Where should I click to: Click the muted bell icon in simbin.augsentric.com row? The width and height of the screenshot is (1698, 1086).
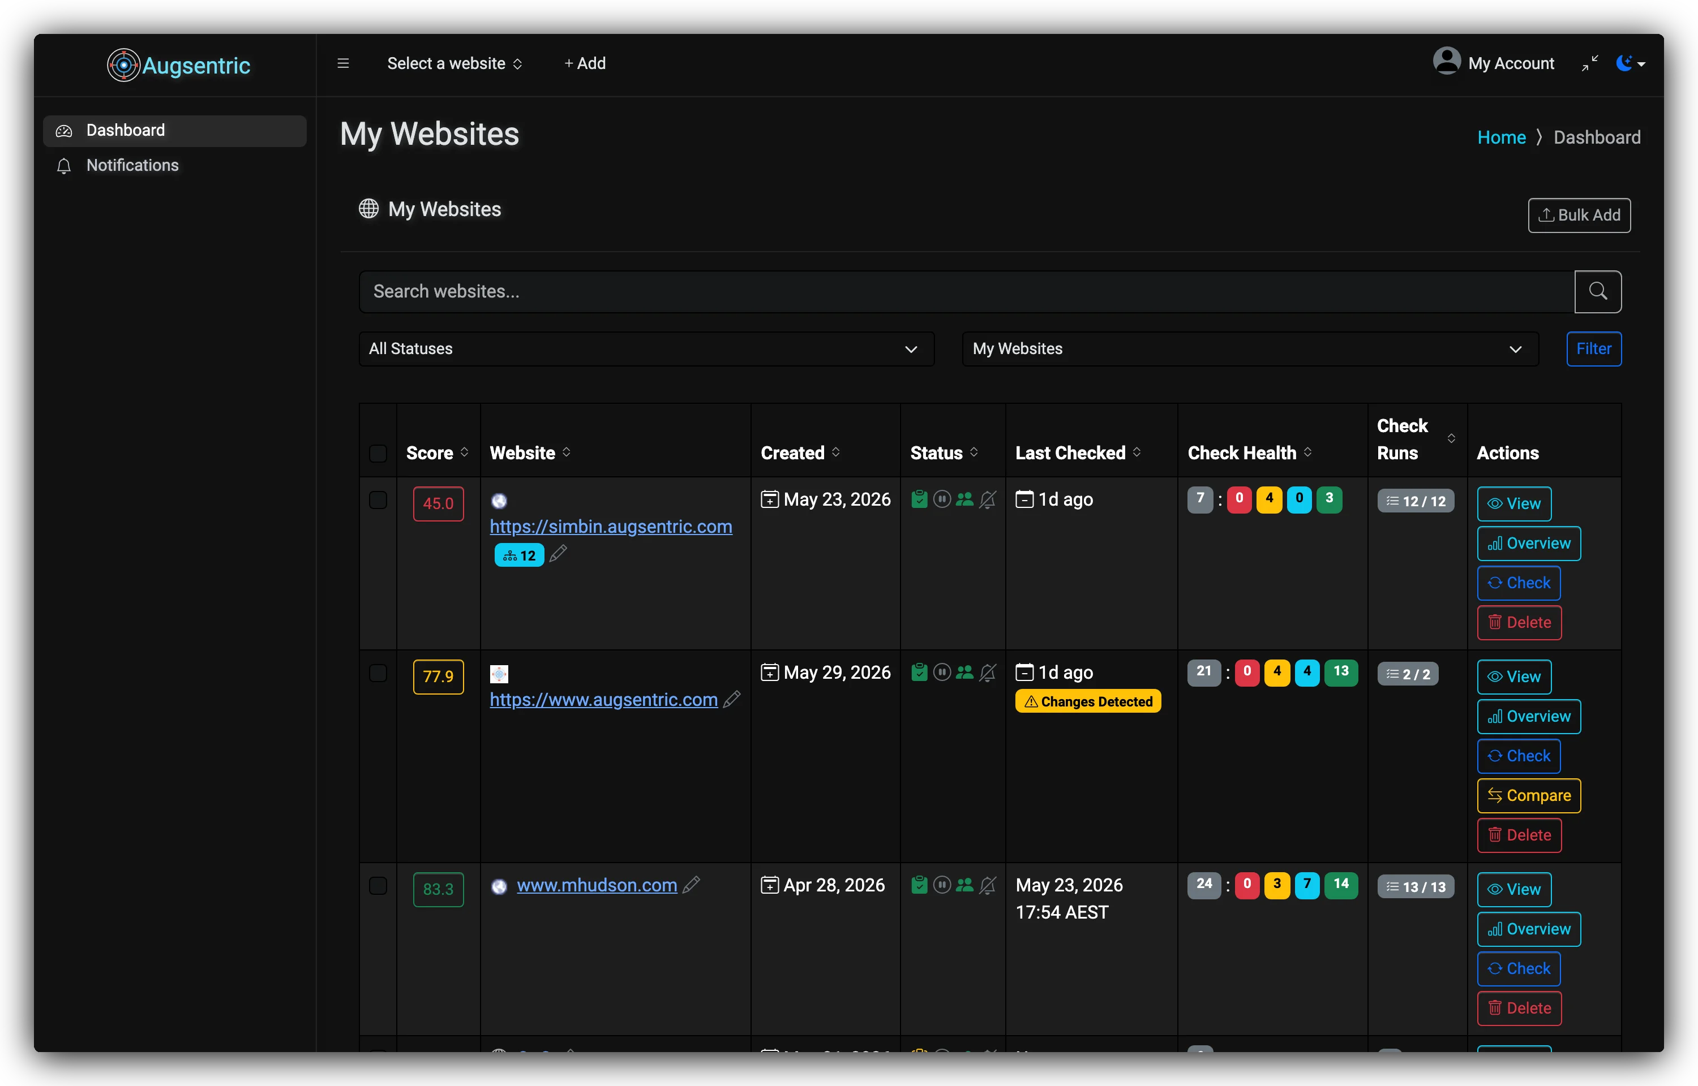point(988,499)
